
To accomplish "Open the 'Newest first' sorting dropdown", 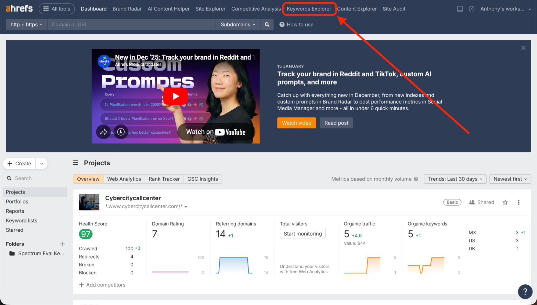I will click(510, 179).
